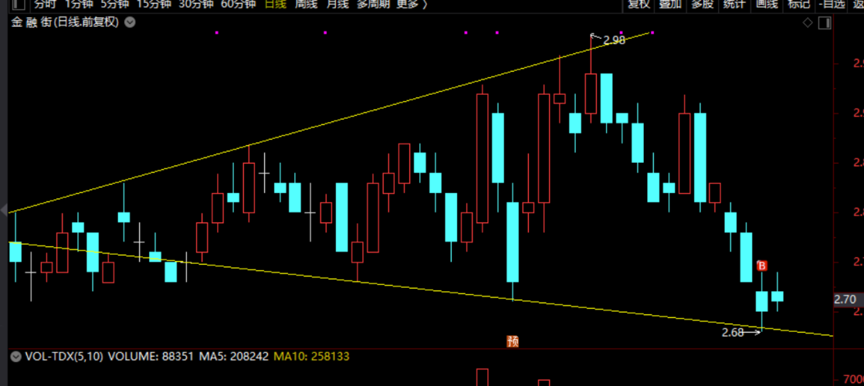This screenshot has height=386, width=864.
Task: Select the 60分钟 period tab
Action: [238, 5]
